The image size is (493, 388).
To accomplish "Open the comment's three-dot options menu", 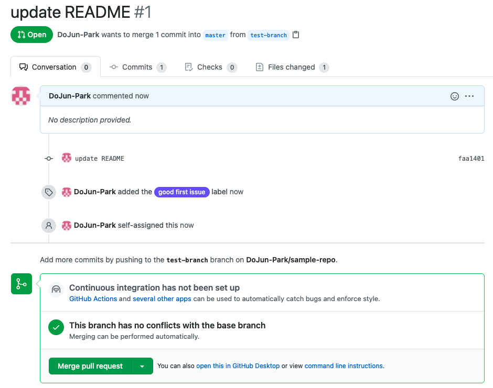I will 469,96.
